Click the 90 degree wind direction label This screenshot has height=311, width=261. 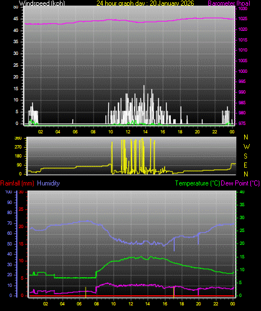click(x=19, y=165)
